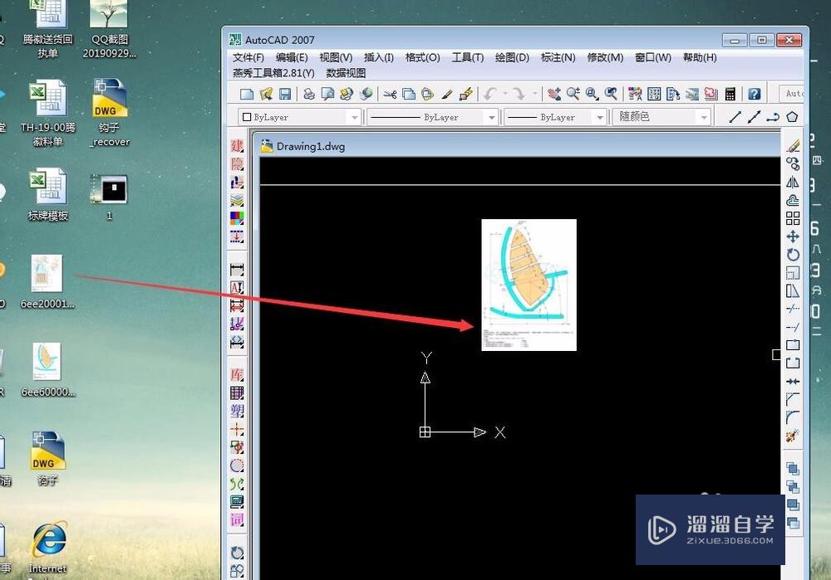This screenshot has width=831, height=580.
Task: Click the Zoom Realtime magnifier icon
Action: pyautogui.click(x=573, y=95)
